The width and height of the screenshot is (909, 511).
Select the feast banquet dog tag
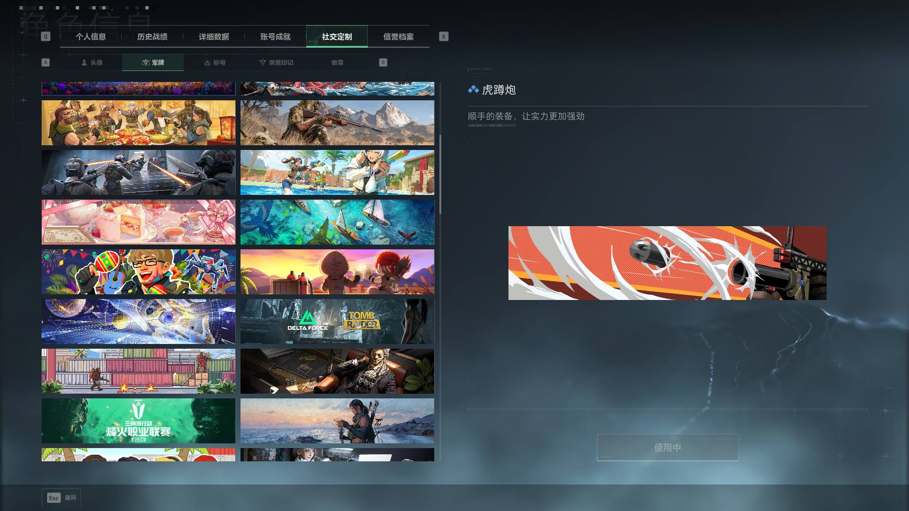[x=138, y=123]
